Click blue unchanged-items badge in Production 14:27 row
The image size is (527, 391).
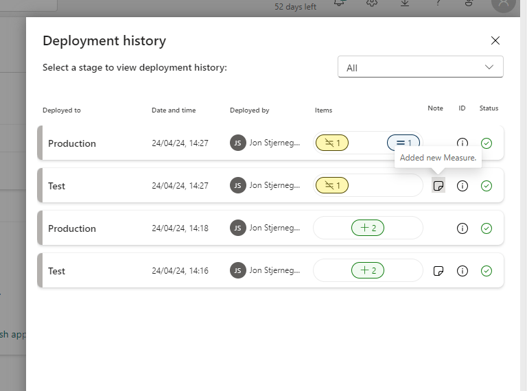point(403,143)
